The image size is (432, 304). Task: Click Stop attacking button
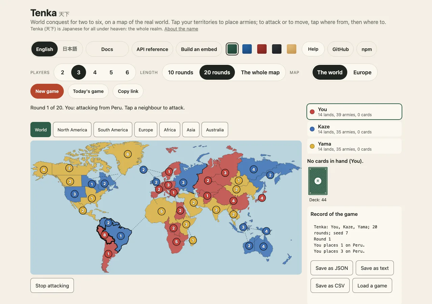[52, 285]
